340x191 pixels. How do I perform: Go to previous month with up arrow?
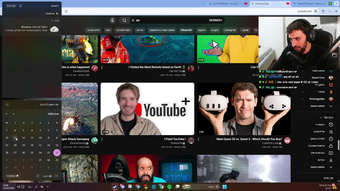14,114
